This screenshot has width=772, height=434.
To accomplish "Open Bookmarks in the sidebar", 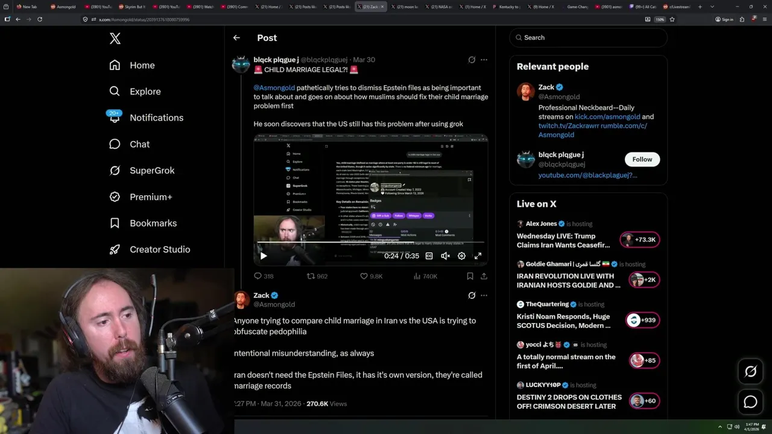I will click(143, 223).
